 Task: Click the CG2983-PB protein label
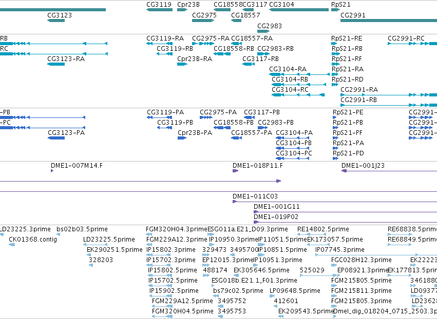click(x=276, y=123)
